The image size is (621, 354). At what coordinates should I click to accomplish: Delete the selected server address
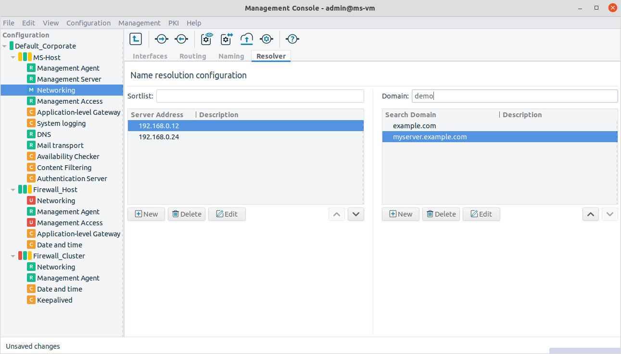[x=187, y=214]
